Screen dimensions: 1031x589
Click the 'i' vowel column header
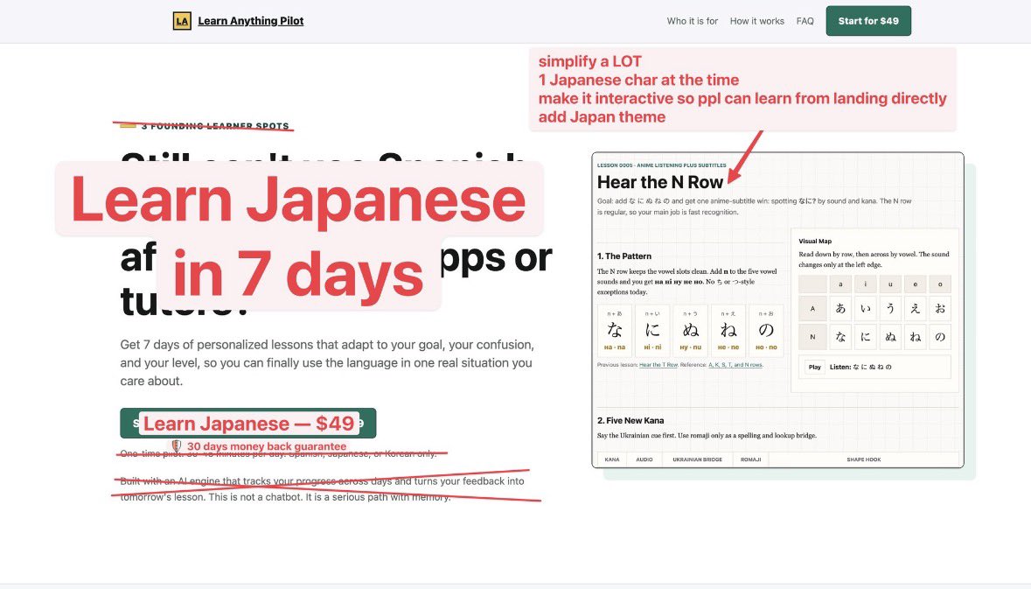click(x=866, y=284)
